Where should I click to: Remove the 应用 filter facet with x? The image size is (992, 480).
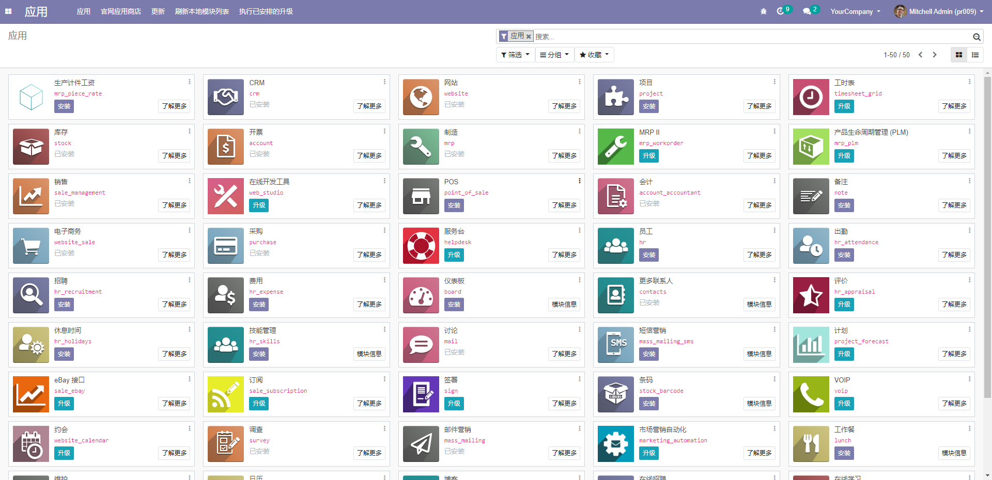pos(529,37)
